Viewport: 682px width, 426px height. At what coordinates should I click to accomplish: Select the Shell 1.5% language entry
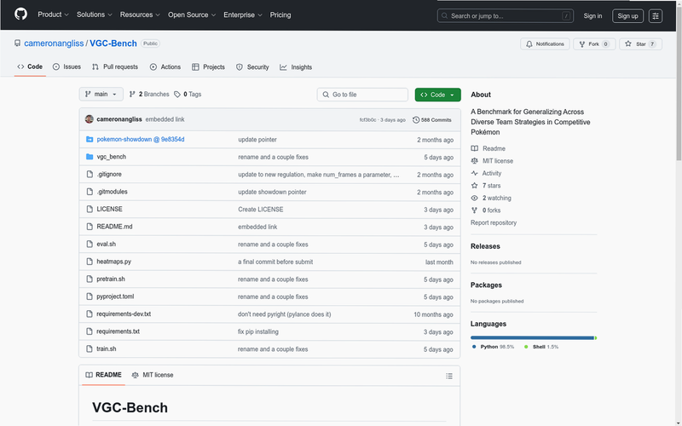tap(541, 347)
